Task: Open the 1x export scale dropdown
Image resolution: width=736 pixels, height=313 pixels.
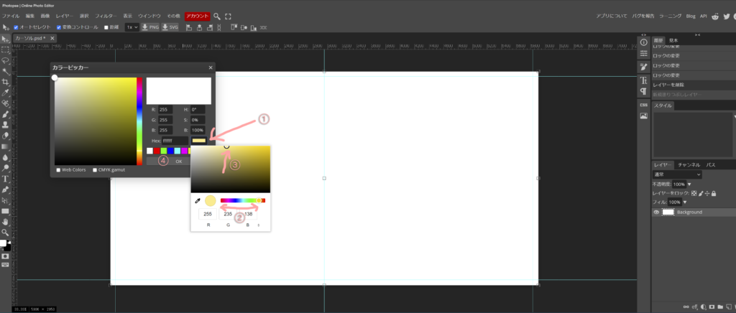Action: coord(132,27)
